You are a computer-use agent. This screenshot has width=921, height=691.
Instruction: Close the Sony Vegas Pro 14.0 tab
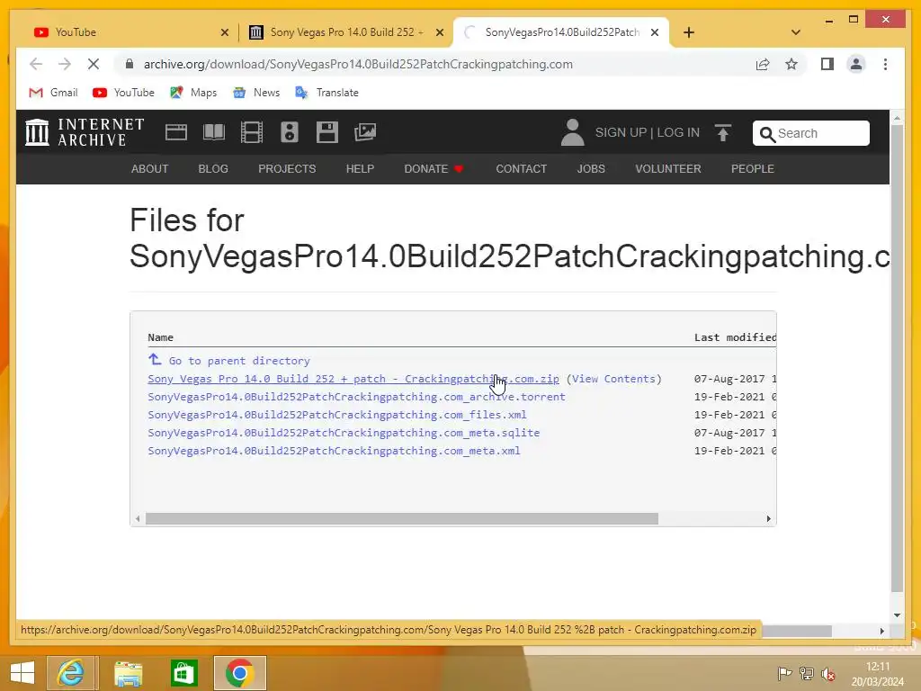click(x=439, y=32)
